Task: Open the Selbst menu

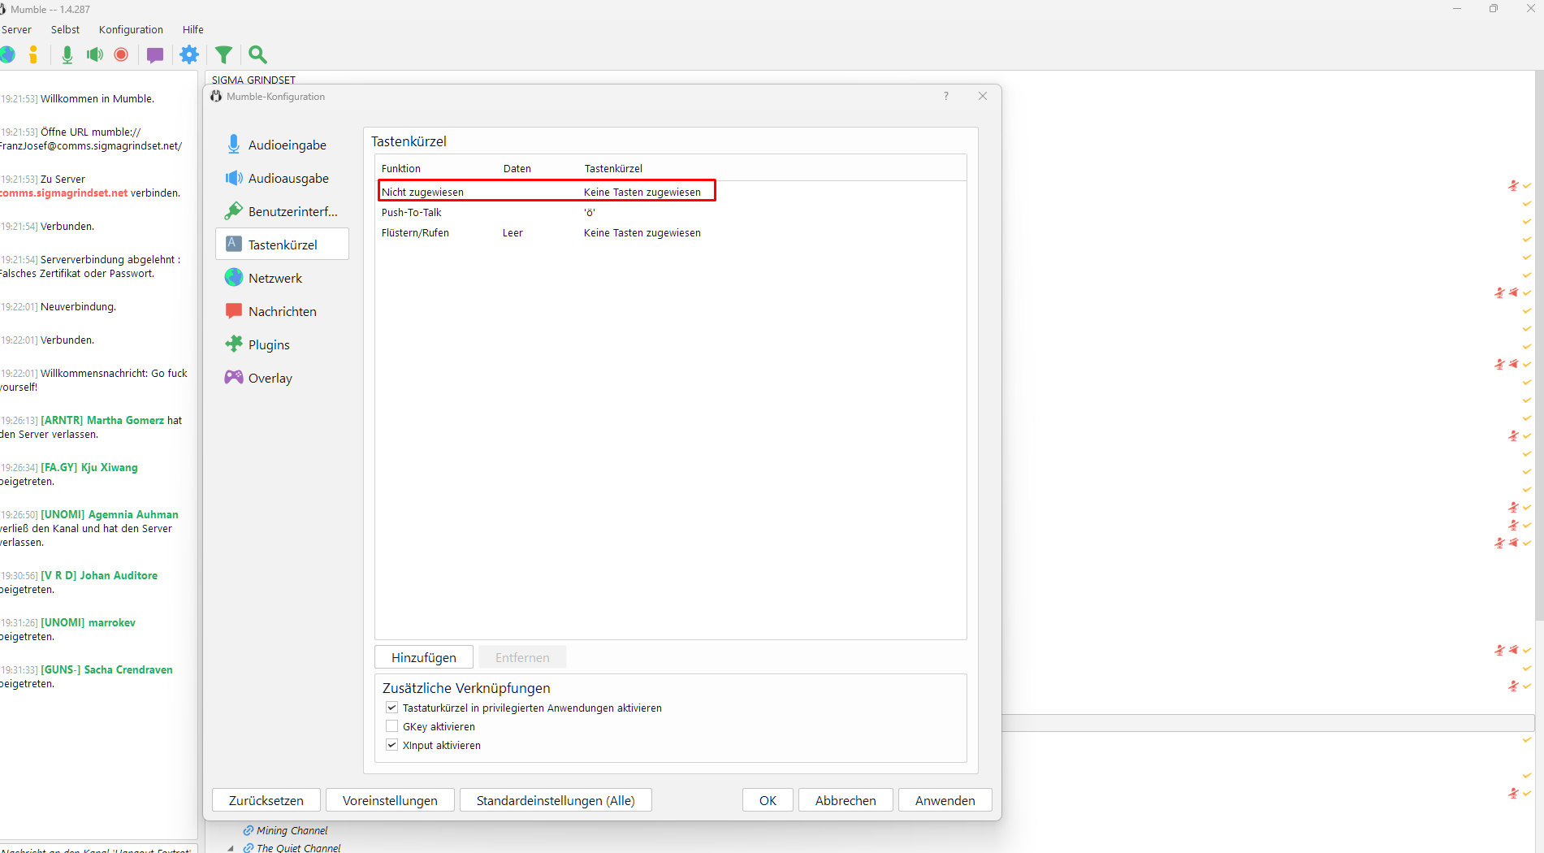Action: [65, 29]
